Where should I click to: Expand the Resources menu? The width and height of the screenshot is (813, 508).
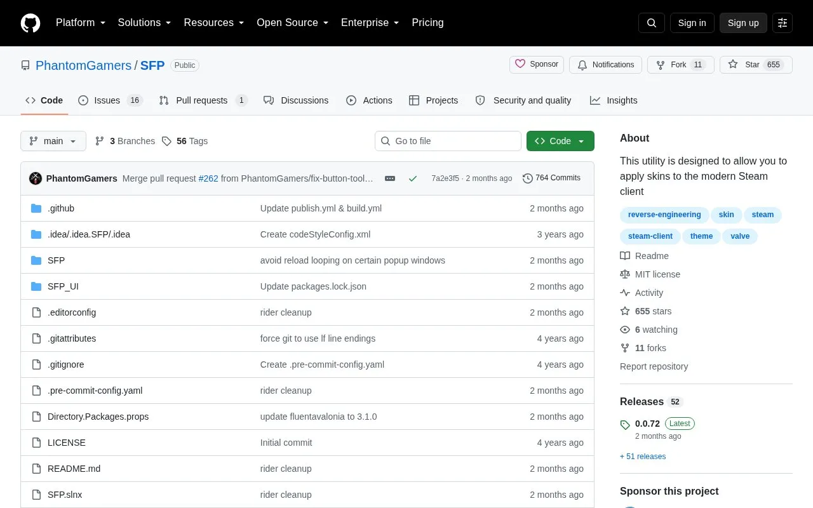point(214,23)
